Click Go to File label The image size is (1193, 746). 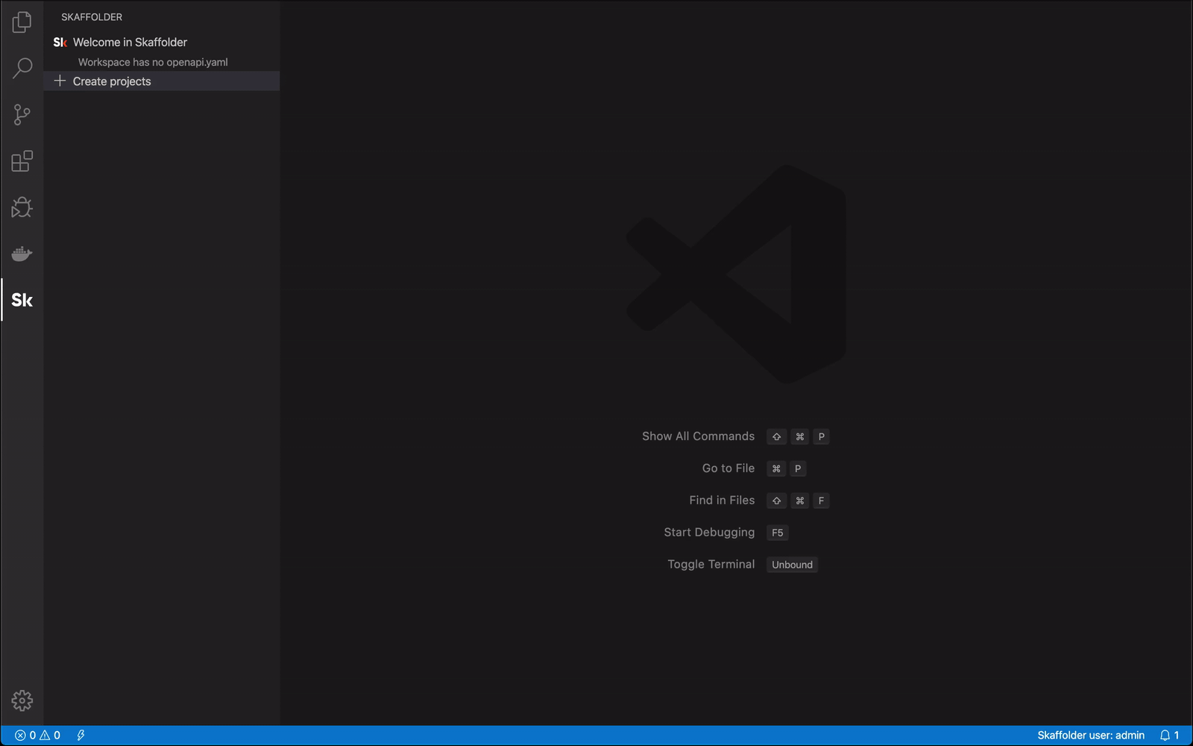coord(728,468)
